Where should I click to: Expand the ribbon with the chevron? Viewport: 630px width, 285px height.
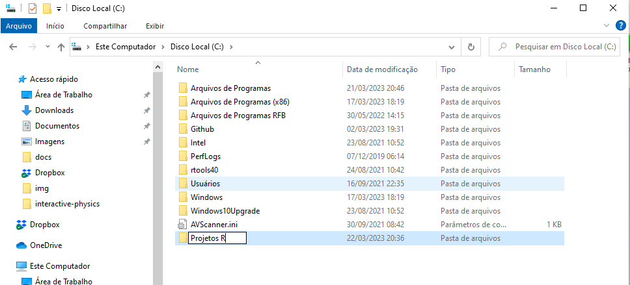click(x=608, y=26)
